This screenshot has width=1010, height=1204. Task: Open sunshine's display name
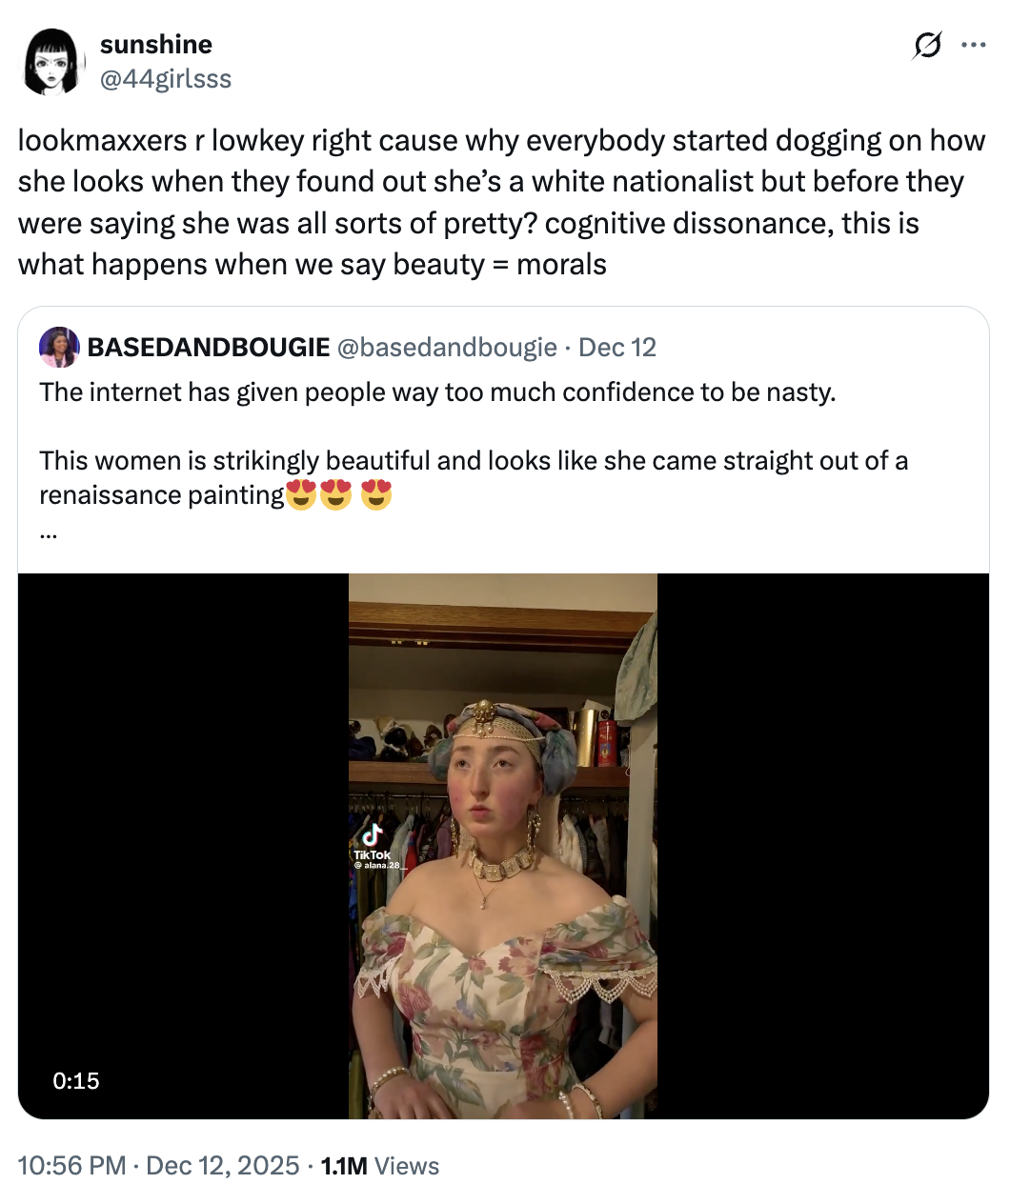pyautogui.click(x=155, y=44)
